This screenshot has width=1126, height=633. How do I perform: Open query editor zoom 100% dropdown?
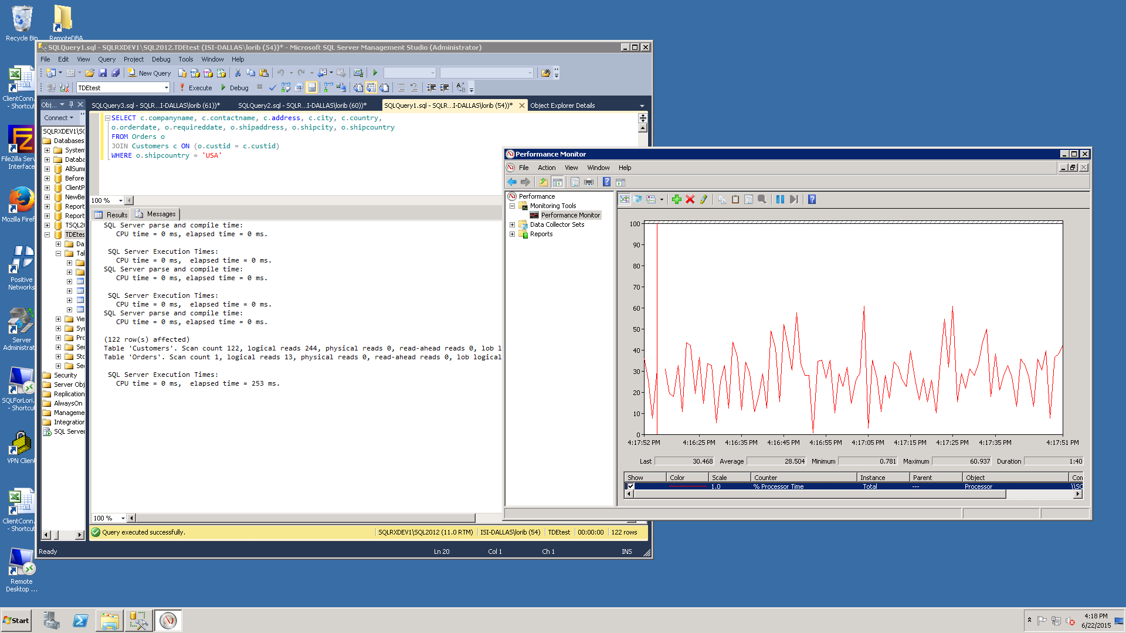pos(120,200)
